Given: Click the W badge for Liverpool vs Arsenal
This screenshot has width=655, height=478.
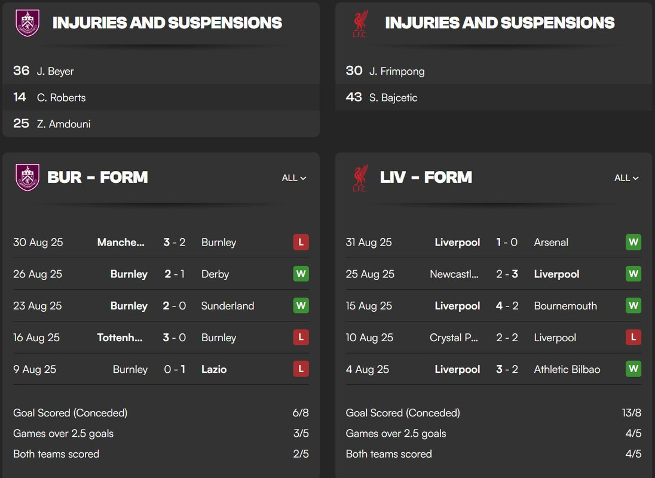Looking at the screenshot, I should (633, 242).
